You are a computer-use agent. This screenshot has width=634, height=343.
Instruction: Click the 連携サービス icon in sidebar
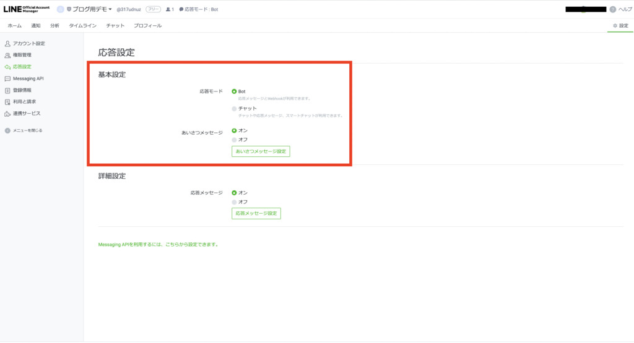(7, 114)
